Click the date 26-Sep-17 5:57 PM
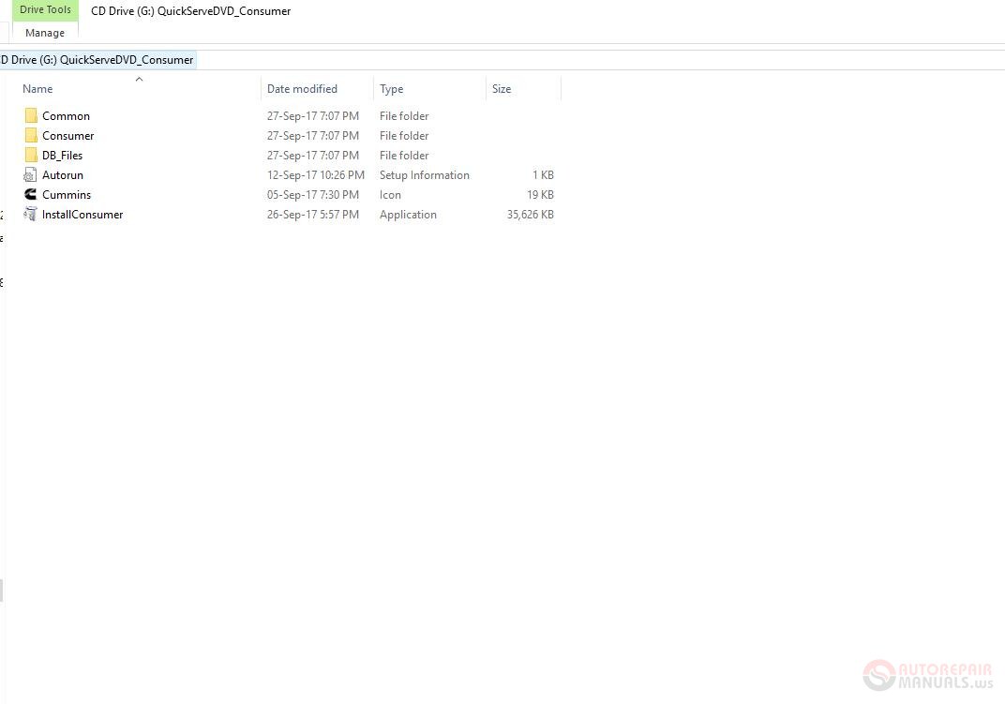Screen dimensions: 1005x704 point(313,215)
